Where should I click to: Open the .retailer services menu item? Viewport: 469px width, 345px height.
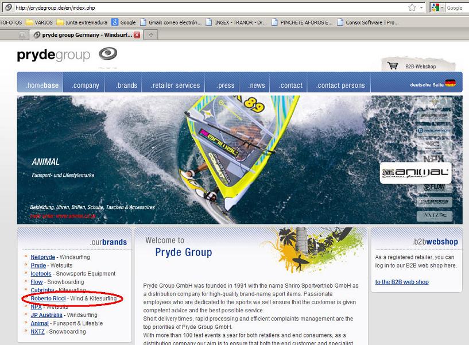[x=175, y=86]
